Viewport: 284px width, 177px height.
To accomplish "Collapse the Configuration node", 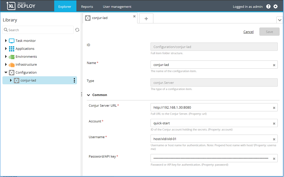I will (x=6, y=72).
